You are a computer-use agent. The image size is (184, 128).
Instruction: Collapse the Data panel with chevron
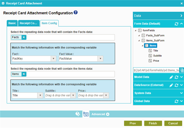[181, 16]
